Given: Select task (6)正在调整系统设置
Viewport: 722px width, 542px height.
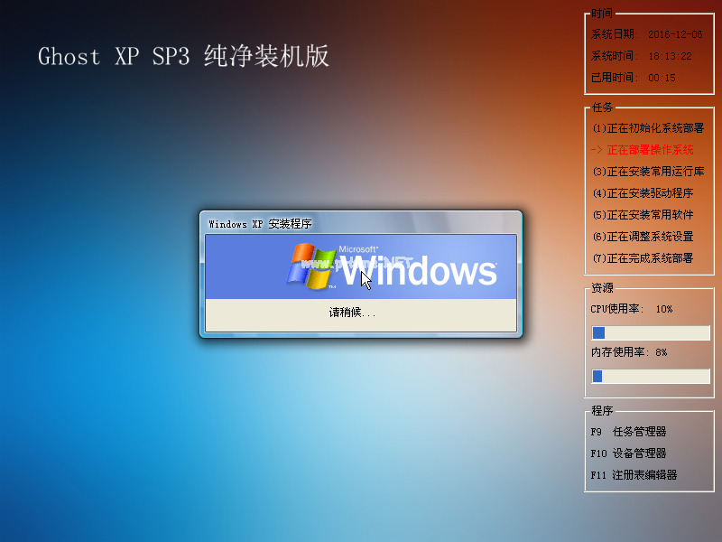Looking at the screenshot, I should click(644, 236).
